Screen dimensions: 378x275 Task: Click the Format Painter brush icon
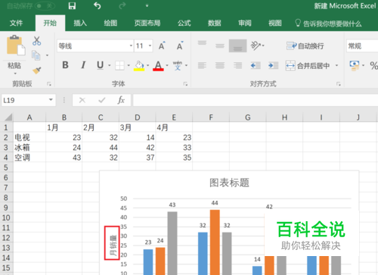[37, 70]
